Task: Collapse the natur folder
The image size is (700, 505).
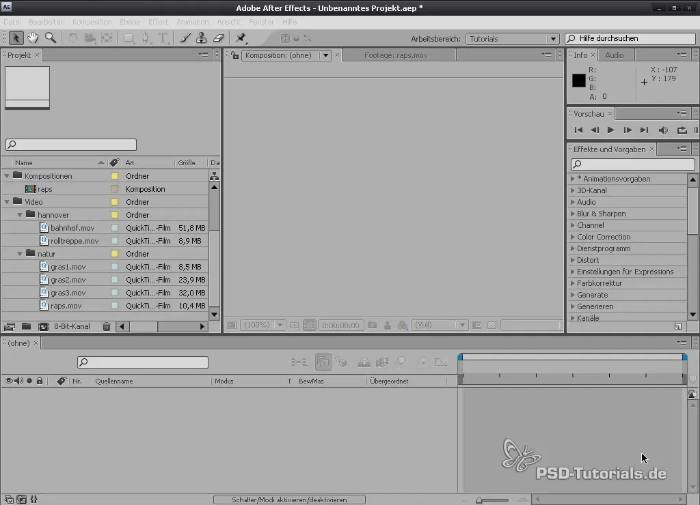Action: (20, 254)
